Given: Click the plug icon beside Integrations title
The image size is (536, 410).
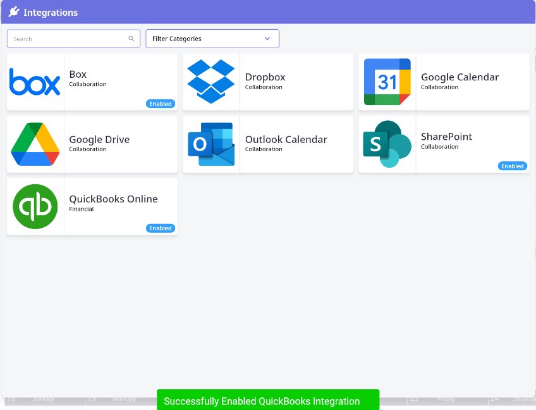Looking at the screenshot, I should pyautogui.click(x=14, y=12).
